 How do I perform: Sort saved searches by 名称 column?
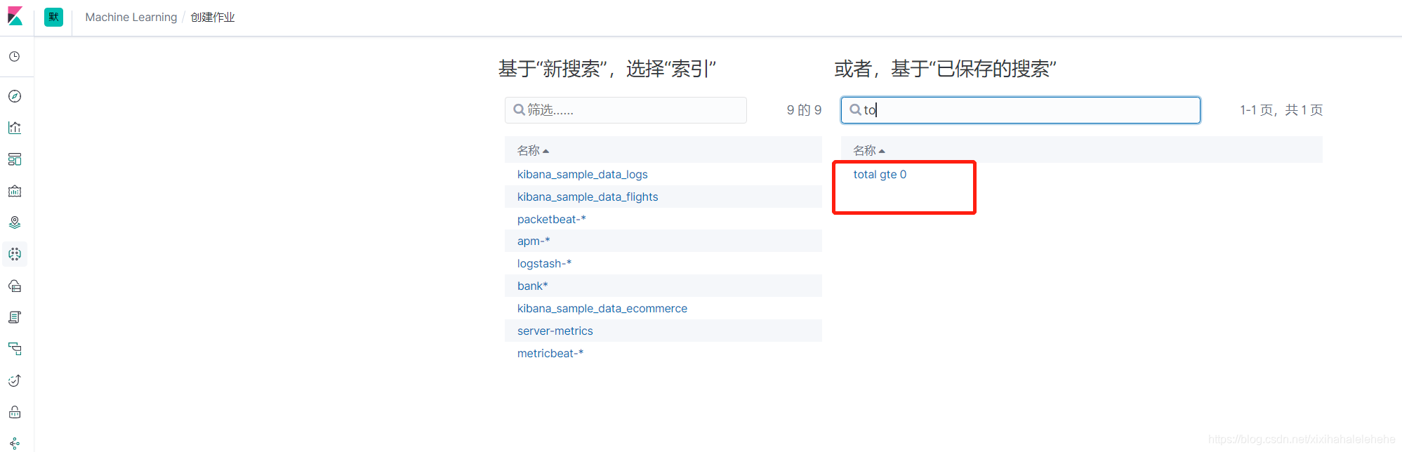point(869,150)
